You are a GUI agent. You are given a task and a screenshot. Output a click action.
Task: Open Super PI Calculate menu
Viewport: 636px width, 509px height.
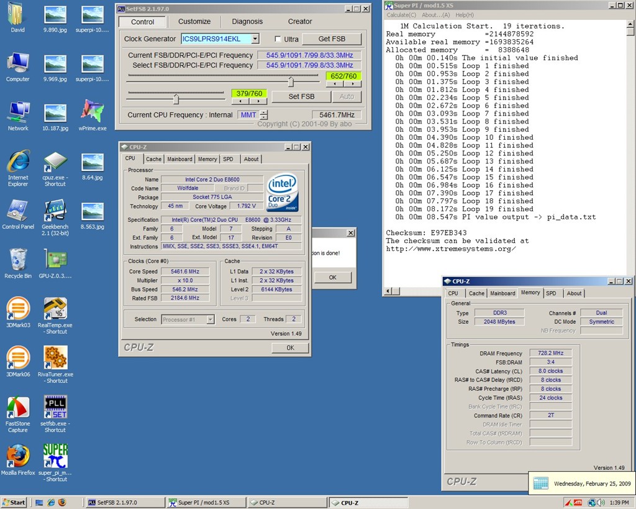click(x=401, y=15)
